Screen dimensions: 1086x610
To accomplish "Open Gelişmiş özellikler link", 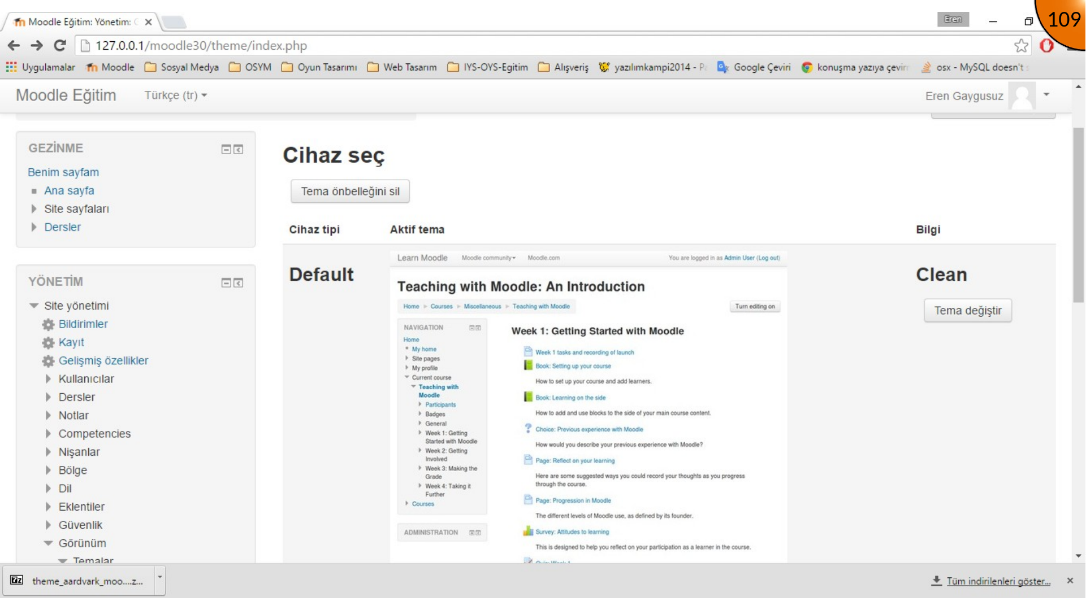I will [x=103, y=361].
